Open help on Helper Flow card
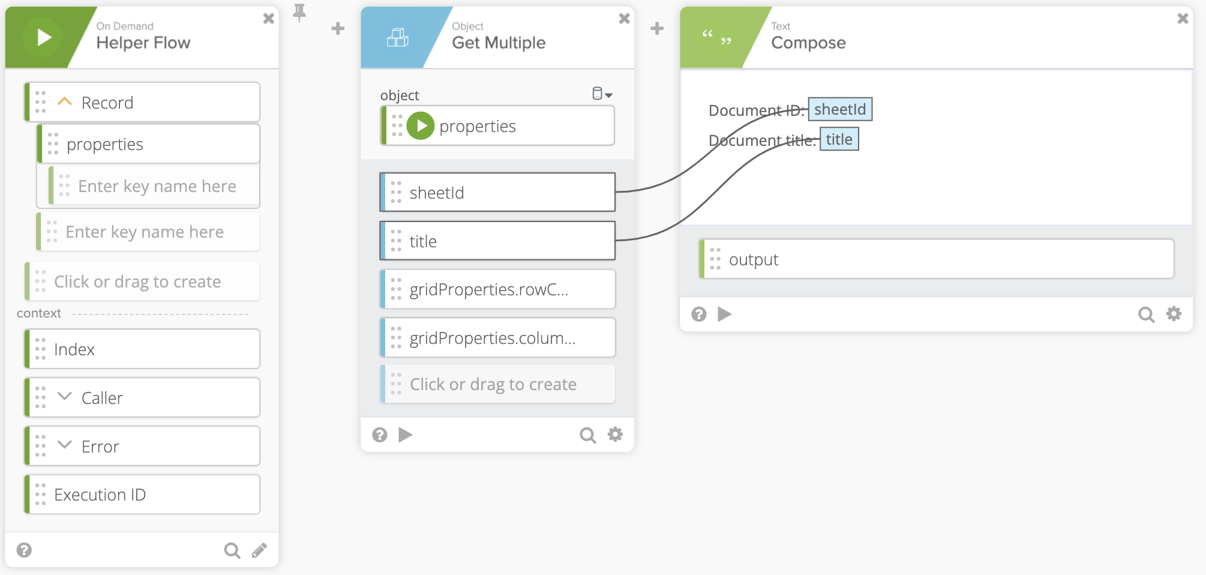This screenshot has width=1206, height=575. pyautogui.click(x=24, y=550)
